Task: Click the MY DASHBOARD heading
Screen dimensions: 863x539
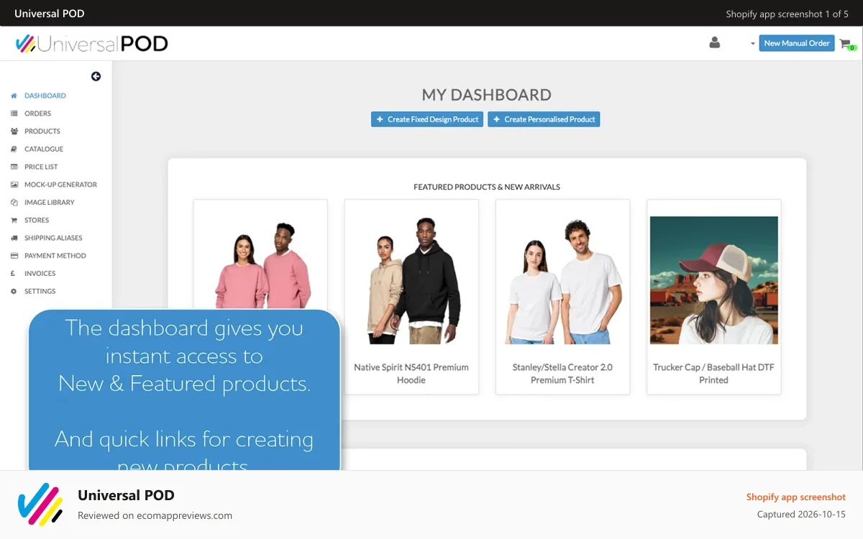Action: pos(487,95)
